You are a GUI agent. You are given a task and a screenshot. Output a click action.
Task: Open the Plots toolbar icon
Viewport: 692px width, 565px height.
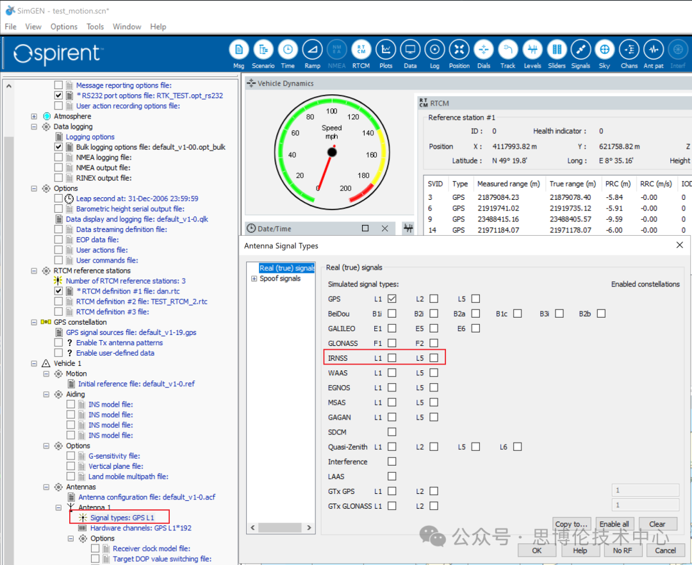click(386, 50)
